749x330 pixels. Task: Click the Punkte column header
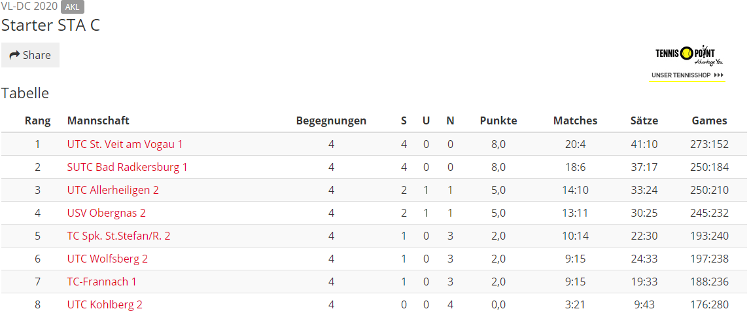coord(498,120)
